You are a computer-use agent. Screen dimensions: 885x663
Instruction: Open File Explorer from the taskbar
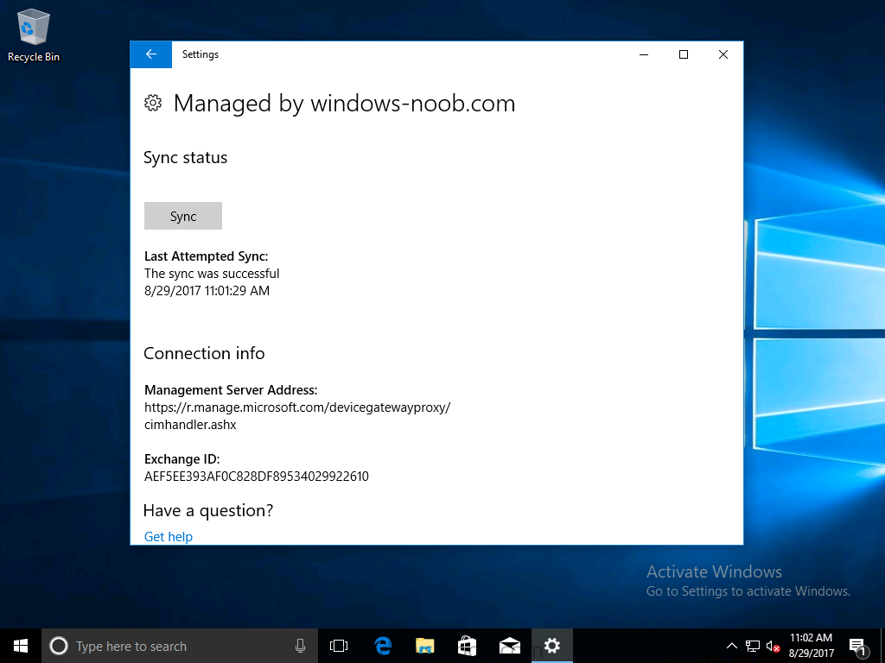pyautogui.click(x=425, y=646)
